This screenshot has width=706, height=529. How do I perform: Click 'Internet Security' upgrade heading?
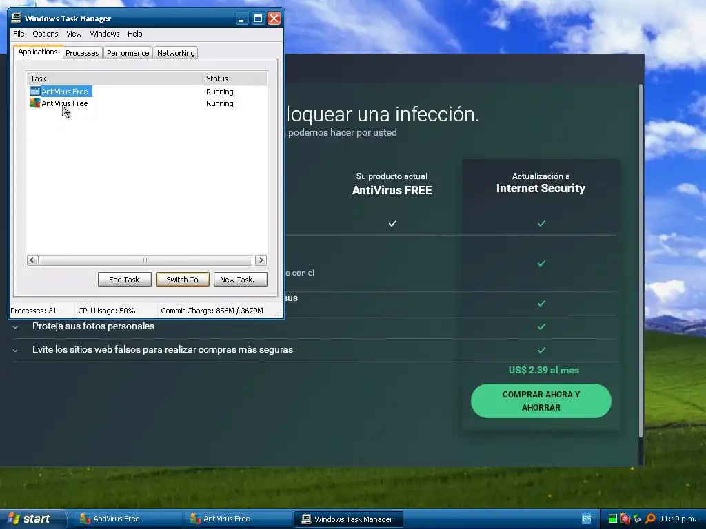pyautogui.click(x=541, y=188)
